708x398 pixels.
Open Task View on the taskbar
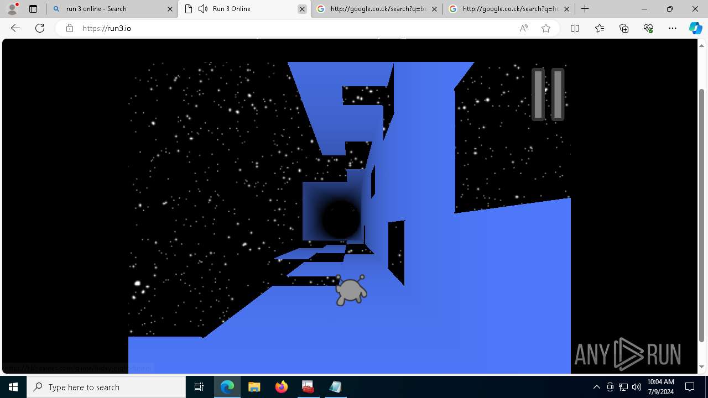click(x=199, y=387)
